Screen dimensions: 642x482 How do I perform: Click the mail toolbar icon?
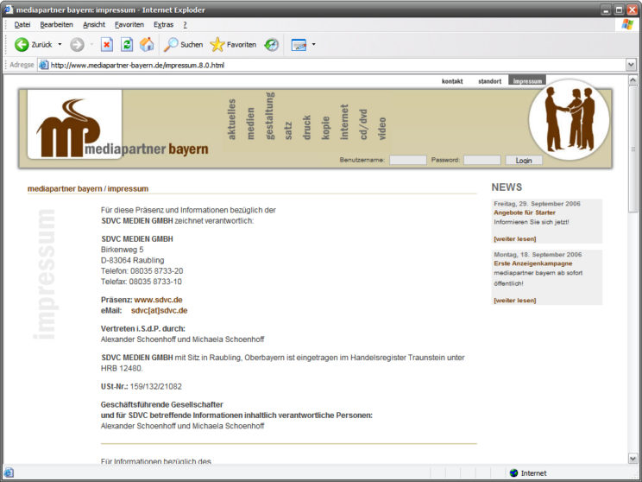pos(299,44)
